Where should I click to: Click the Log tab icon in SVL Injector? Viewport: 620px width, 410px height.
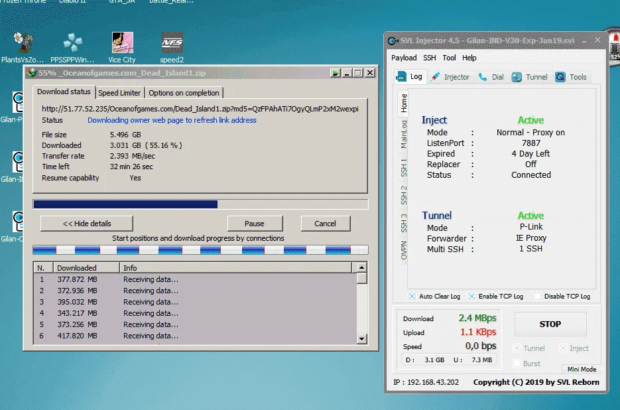tap(401, 76)
